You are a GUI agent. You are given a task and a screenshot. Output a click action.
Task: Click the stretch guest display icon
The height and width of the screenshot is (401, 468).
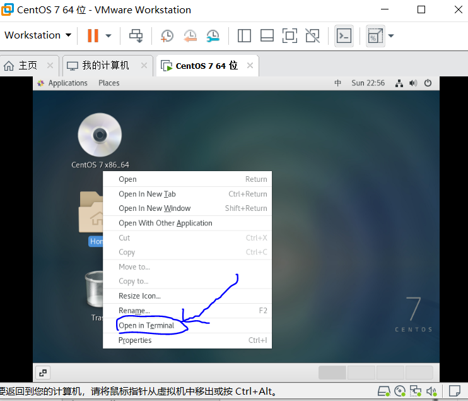tap(375, 36)
